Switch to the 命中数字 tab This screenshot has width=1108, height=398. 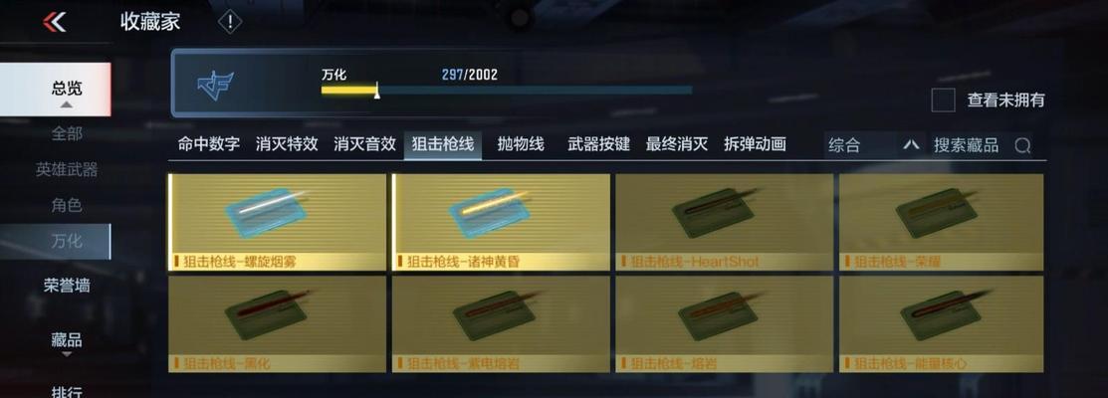click(208, 144)
